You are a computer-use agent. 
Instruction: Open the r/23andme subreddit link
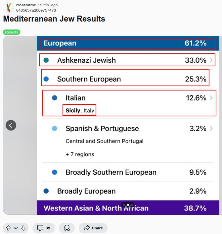click(26, 5)
